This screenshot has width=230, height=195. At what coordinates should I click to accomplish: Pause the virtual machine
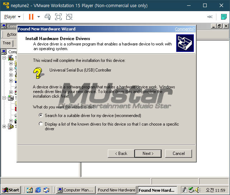click(x=31, y=17)
